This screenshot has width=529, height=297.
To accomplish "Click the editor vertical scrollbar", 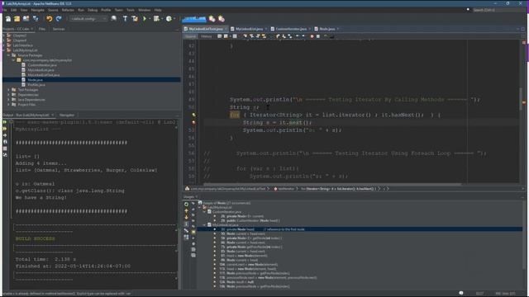I will pos(521,98).
